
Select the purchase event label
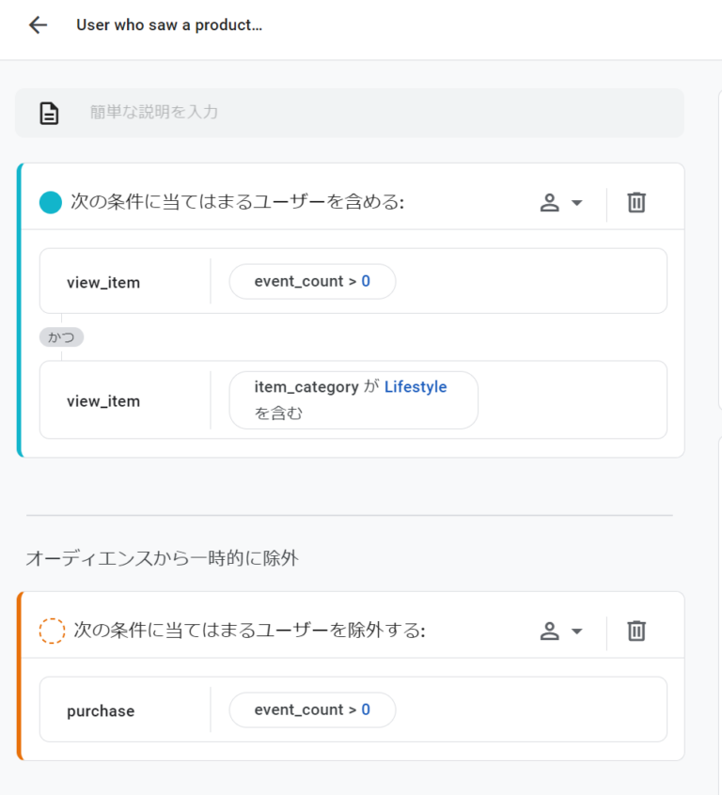[x=101, y=711]
